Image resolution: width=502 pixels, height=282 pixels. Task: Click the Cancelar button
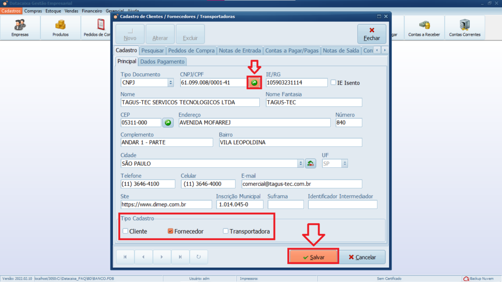362,257
